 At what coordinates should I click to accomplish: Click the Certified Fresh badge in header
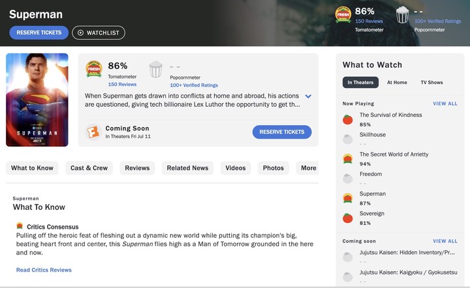coord(343,15)
